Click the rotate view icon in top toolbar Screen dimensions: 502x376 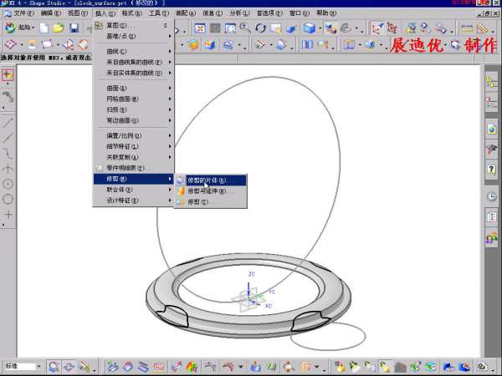(x=260, y=28)
